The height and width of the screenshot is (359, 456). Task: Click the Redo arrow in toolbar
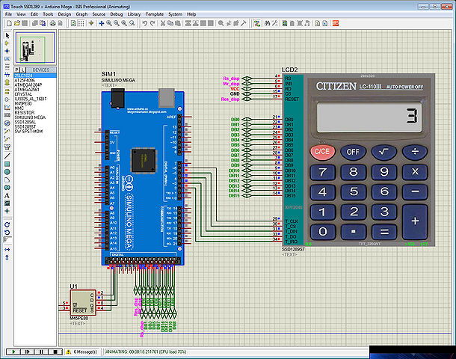tap(152, 24)
